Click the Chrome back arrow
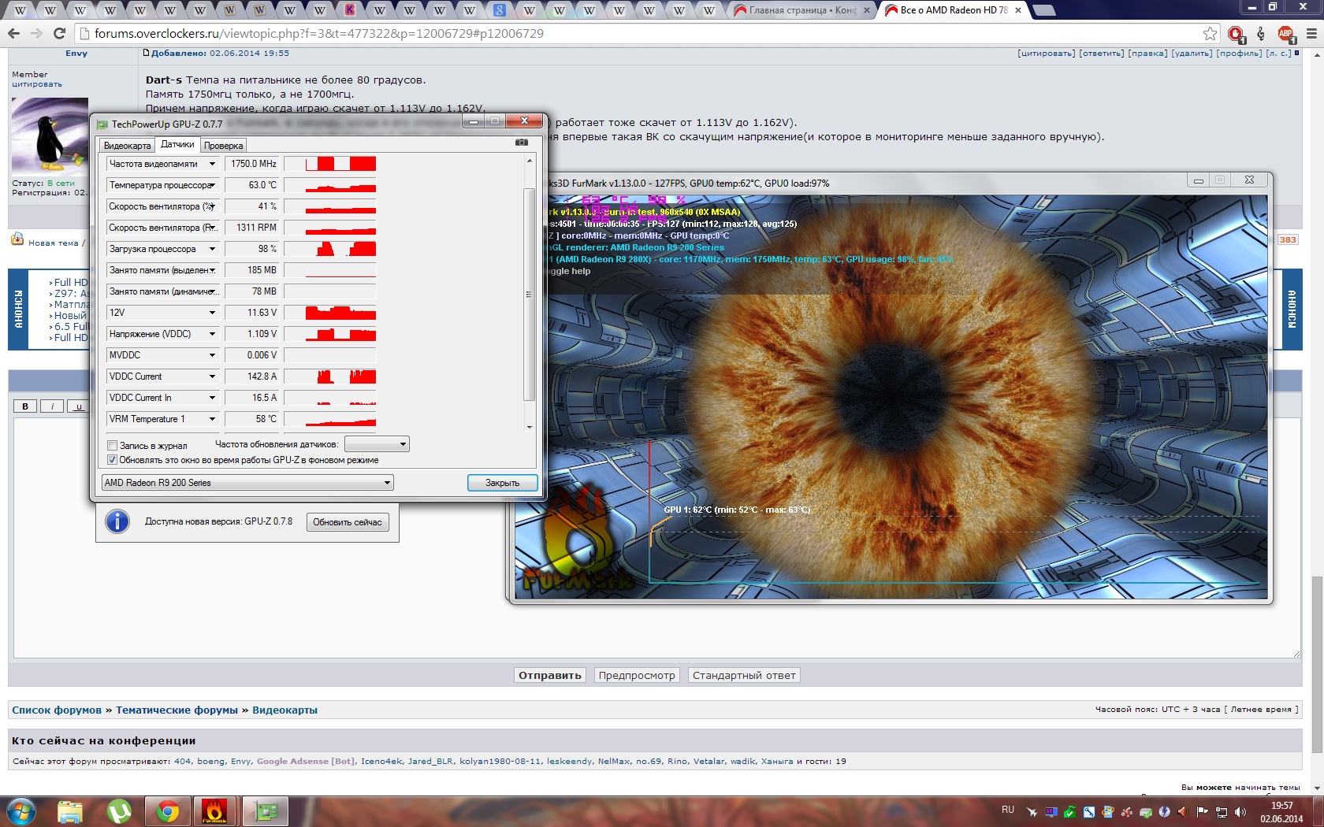 click(x=13, y=33)
